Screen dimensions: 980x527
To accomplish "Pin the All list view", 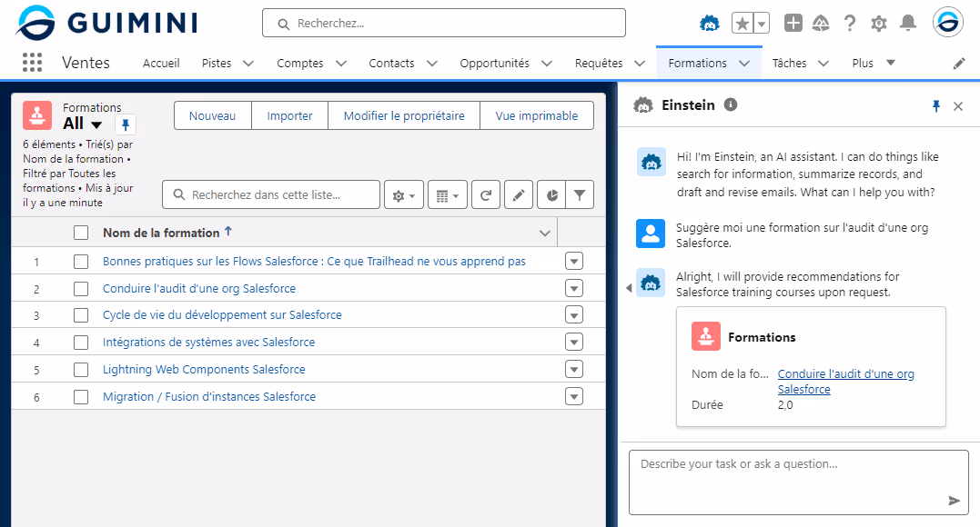I will 125,124.
